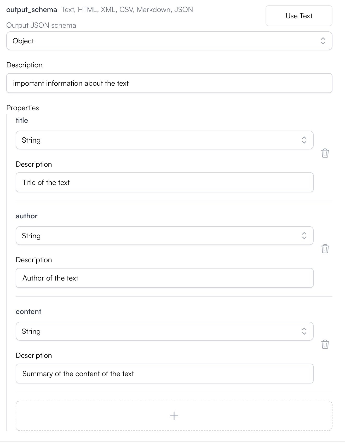Open the author String type dropdown
This screenshot has height=443, width=345.
coord(165,236)
